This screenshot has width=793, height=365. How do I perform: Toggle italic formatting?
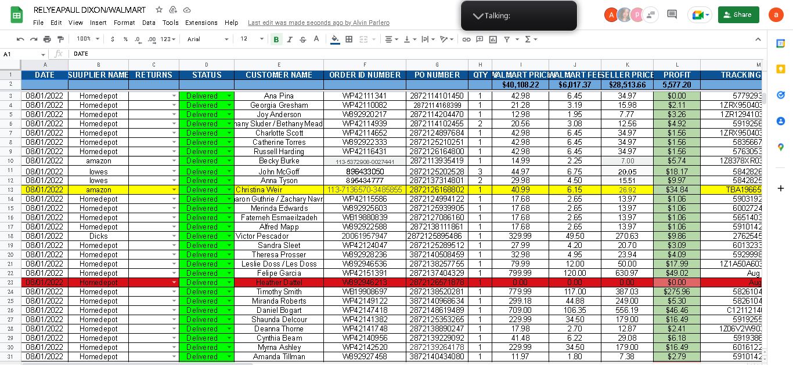[x=290, y=39]
